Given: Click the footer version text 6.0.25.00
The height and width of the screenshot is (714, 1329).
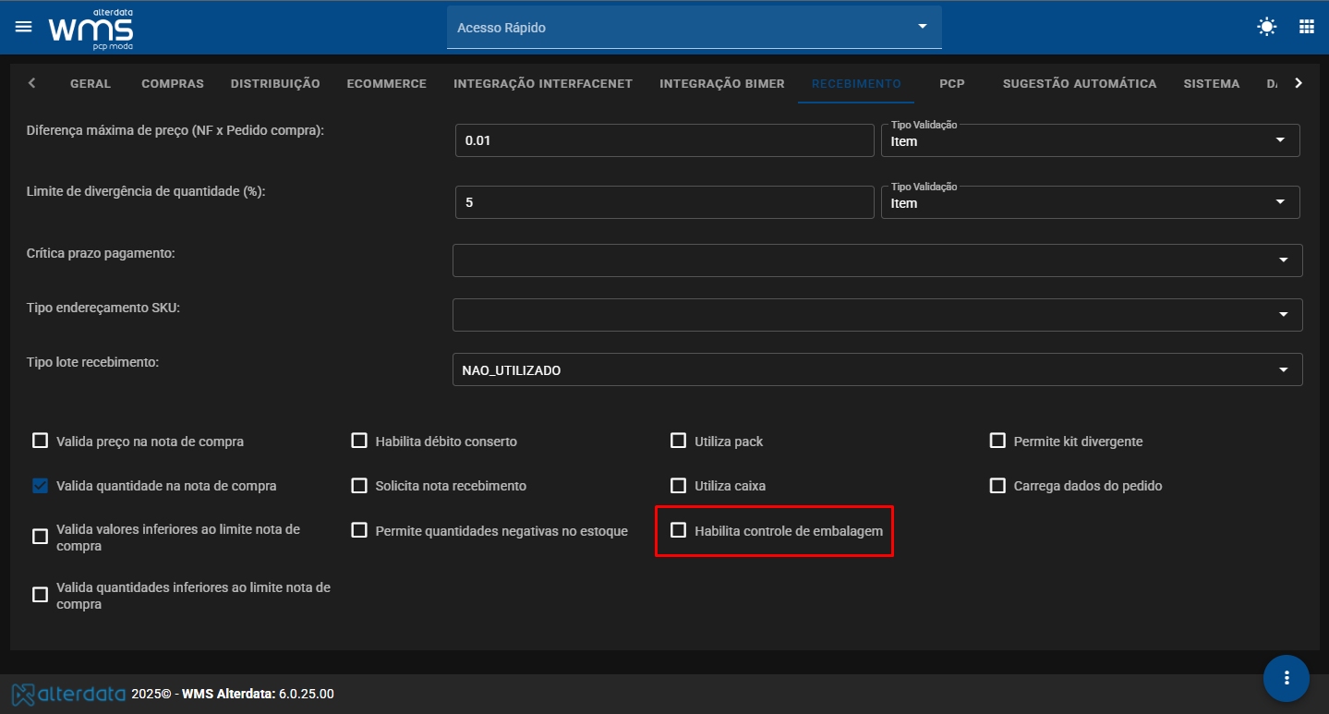Looking at the screenshot, I should 307,693.
